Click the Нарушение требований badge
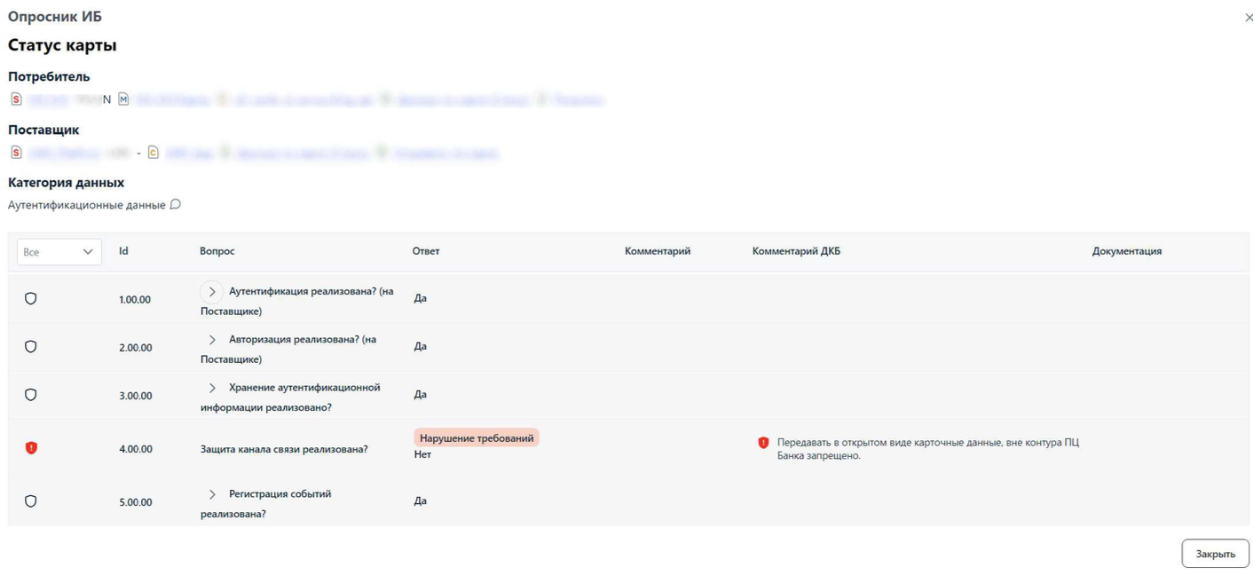 (x=477, y=438)
